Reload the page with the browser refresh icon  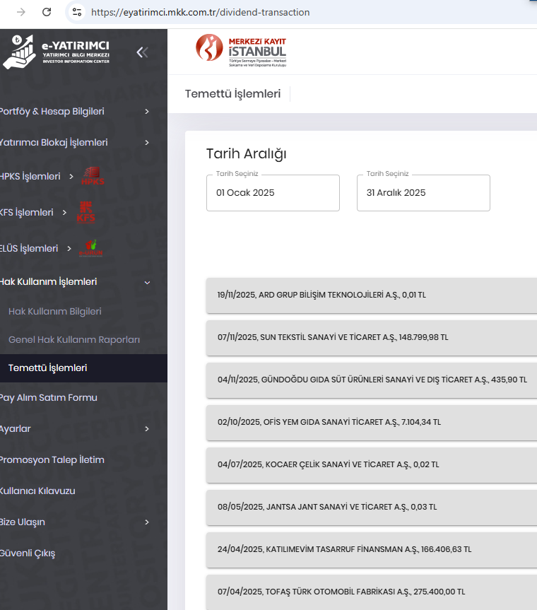click(x=47, y=12)
